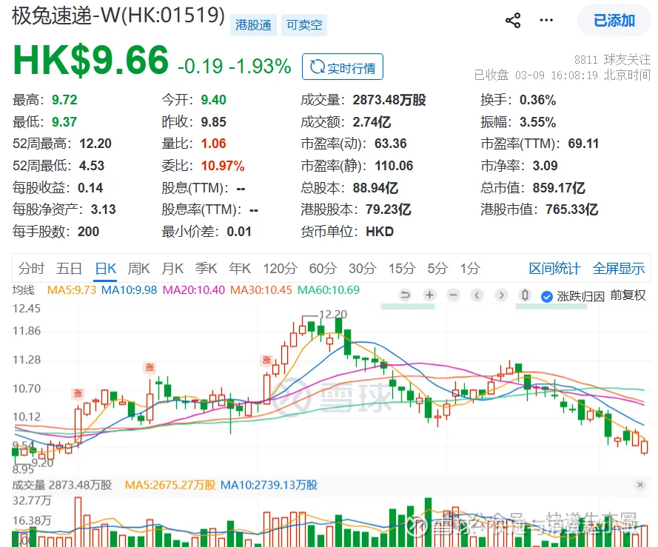Click the 成交量 2873.48万股 volume label
The height and width of the screenshot is (547, 658).
coord(62,485)
